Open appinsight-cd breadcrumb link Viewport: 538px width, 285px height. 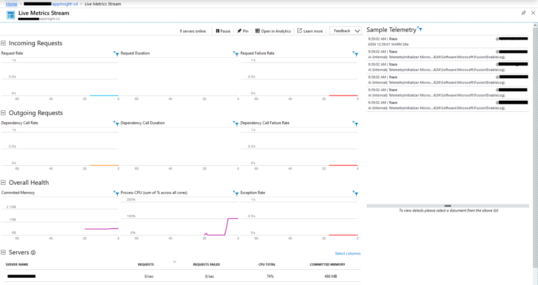(x=51, y=4)
